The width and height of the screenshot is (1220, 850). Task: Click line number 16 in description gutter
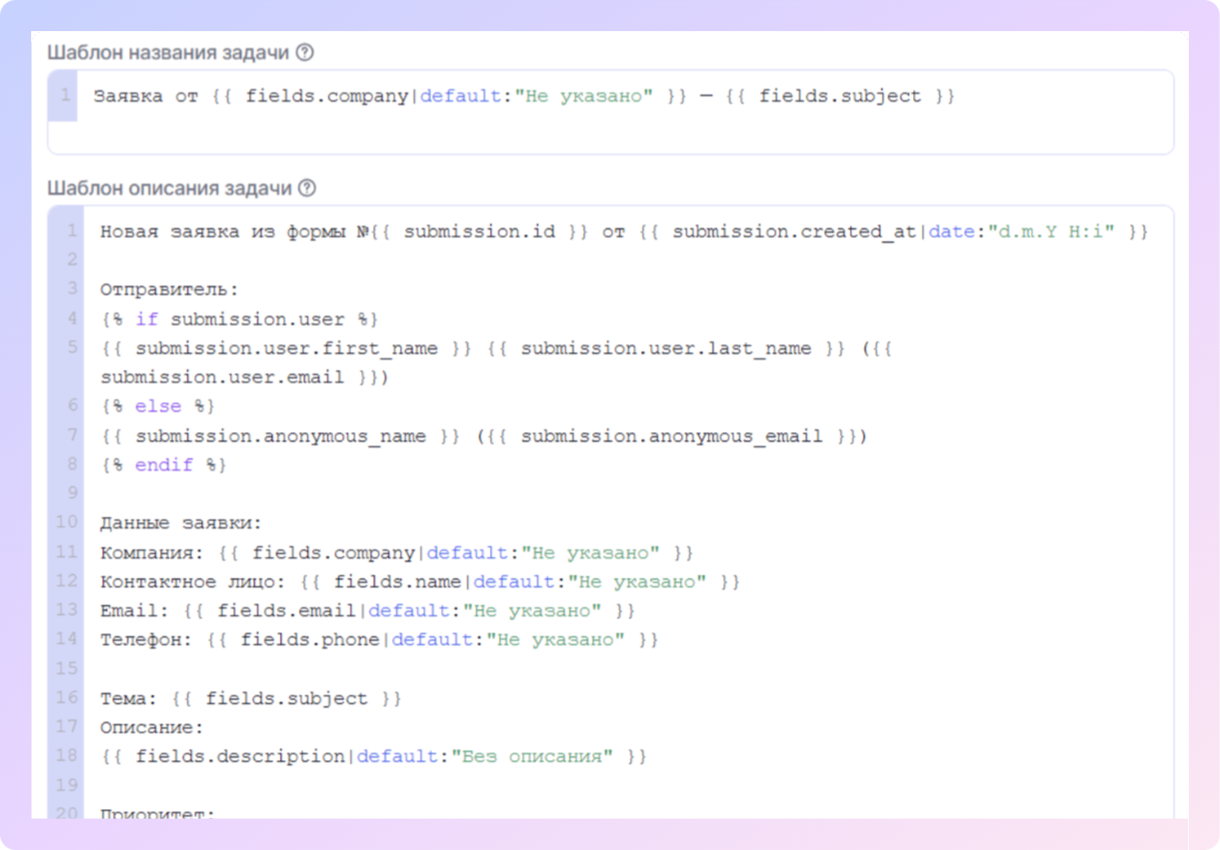(x=68, y=698)
